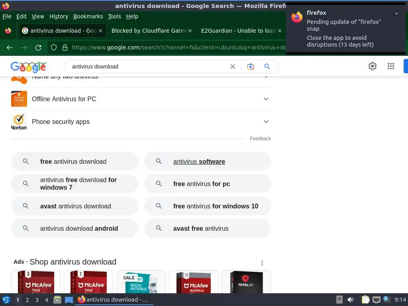
Task: Switch to workspace 4 in taskbar
Action: click(x=47, y=300)
